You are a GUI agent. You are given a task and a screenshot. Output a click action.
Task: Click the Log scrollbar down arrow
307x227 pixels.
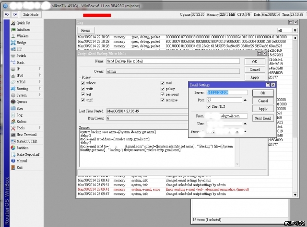[x=295, y=195]
